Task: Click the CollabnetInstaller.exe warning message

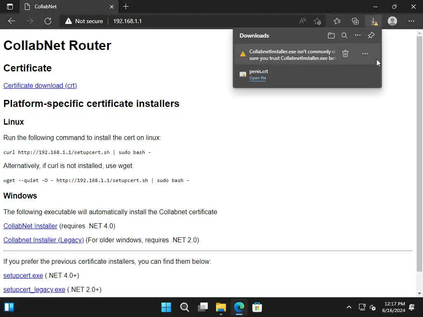Action: point(292,55)
